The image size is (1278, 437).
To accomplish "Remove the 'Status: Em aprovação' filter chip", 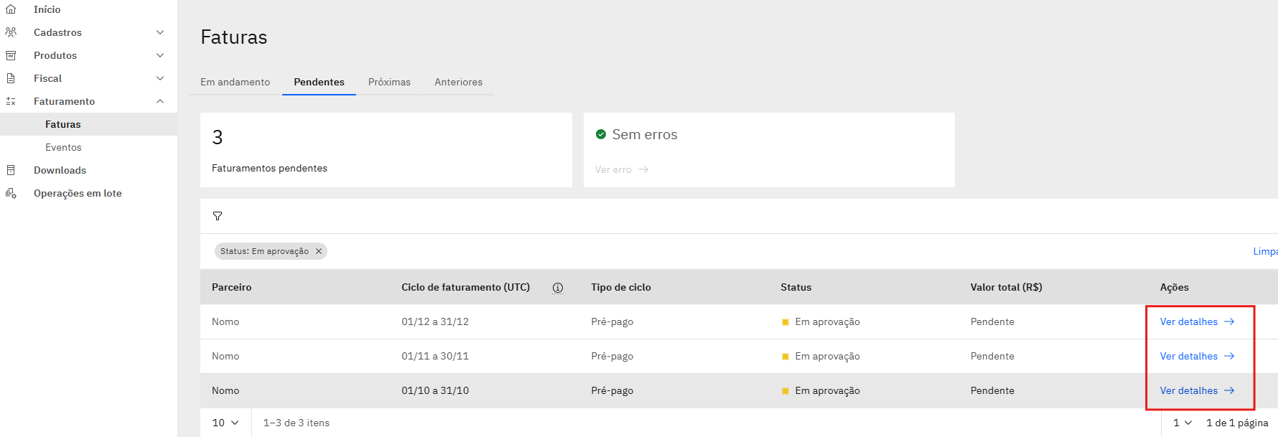I will [319, 251].
